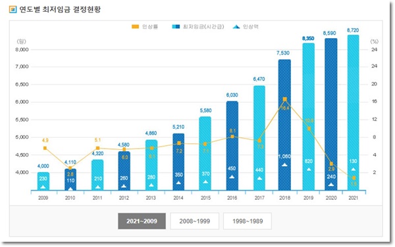The height and width of the screenshot is (247, 395).
Task: Click the orange 인상률 legend swatch
Action: click(135, 27)
